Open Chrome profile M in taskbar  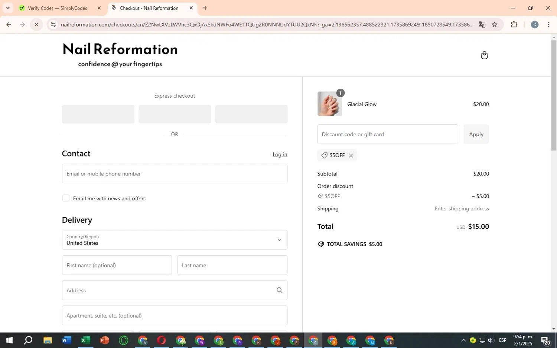pyautogui.click(x=370, y=340)
